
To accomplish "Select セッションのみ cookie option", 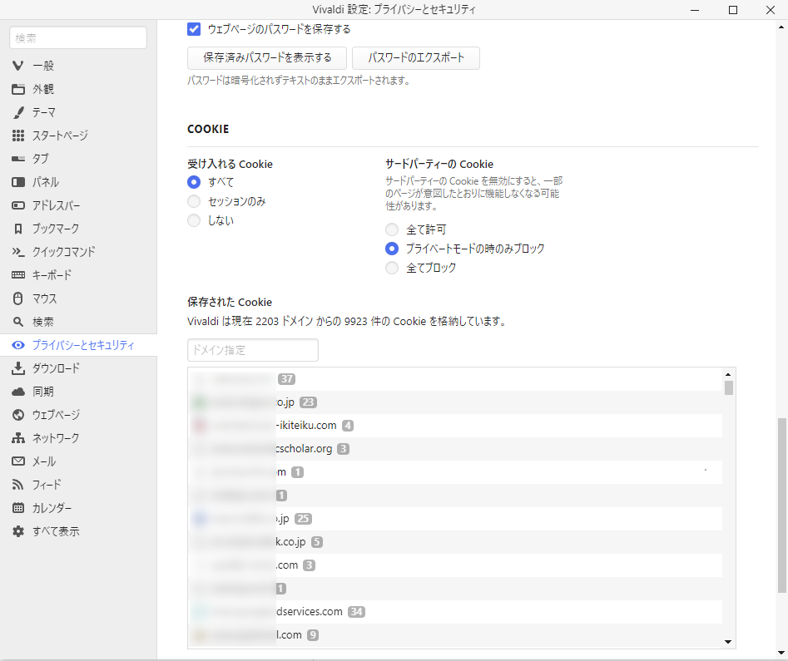I will point(194,201).
